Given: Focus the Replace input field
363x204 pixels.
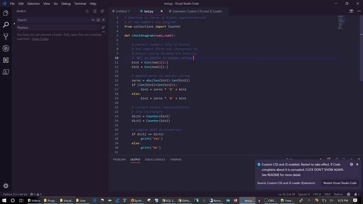Looking at the screenshot, I should (58, 28).
